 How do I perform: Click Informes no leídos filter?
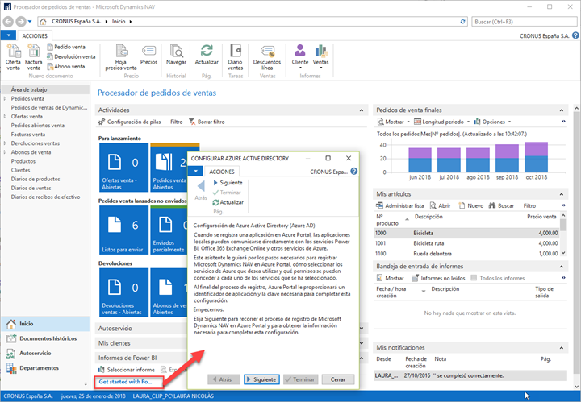pyautogui.click(x=438, y=278)
